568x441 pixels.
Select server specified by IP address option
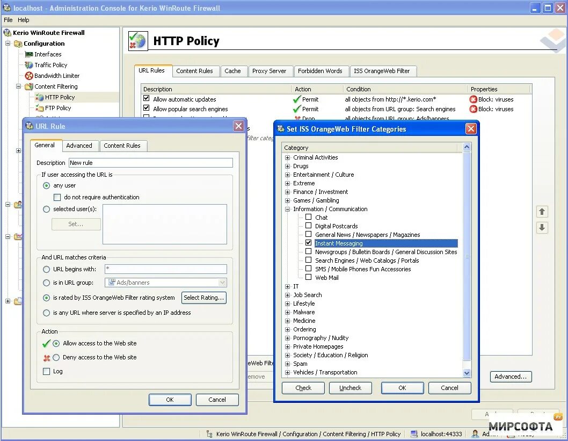[46, 313]
